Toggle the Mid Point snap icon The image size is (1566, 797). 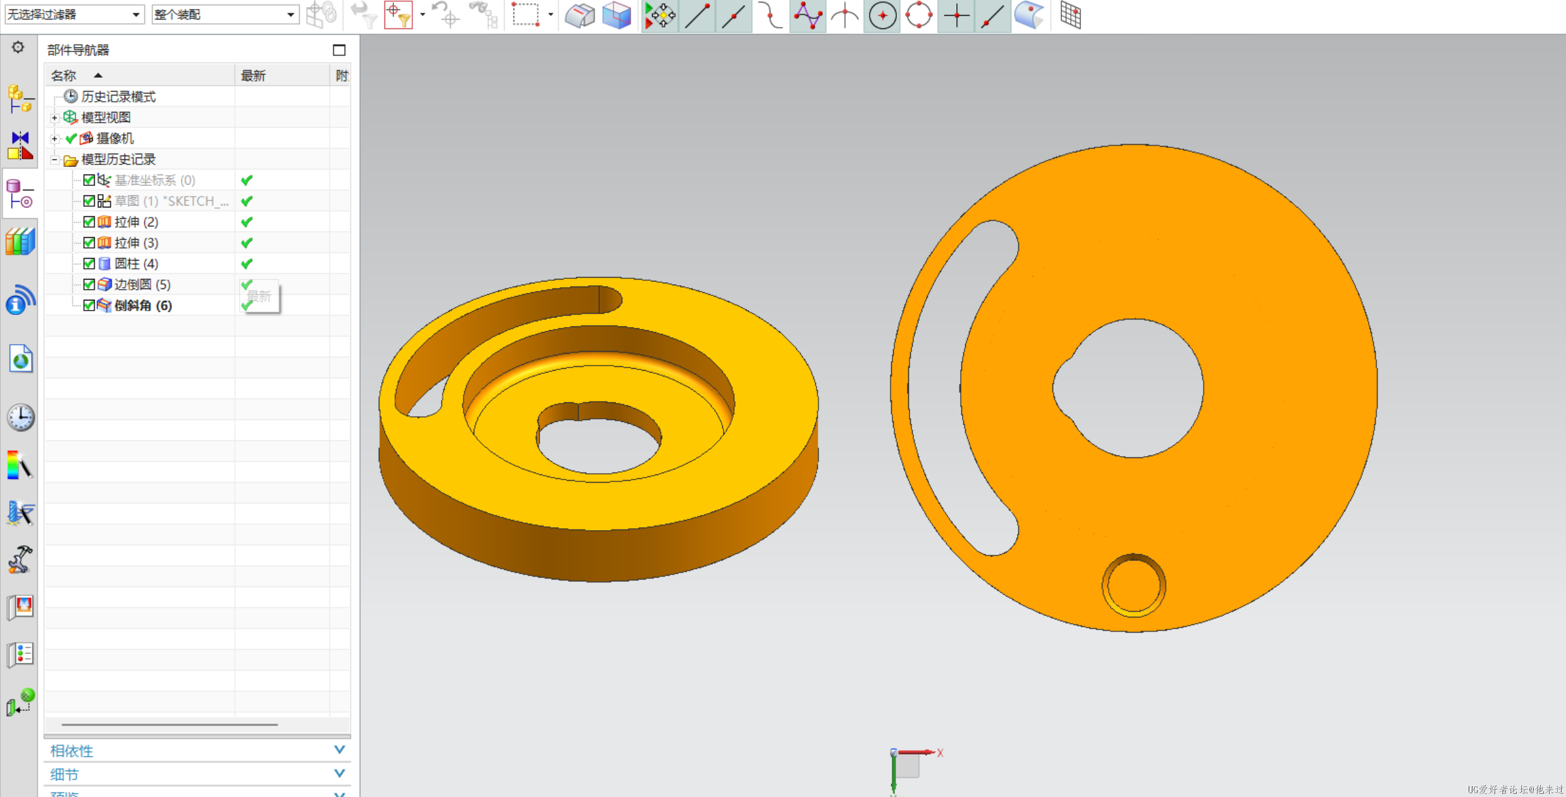[734, 15]
